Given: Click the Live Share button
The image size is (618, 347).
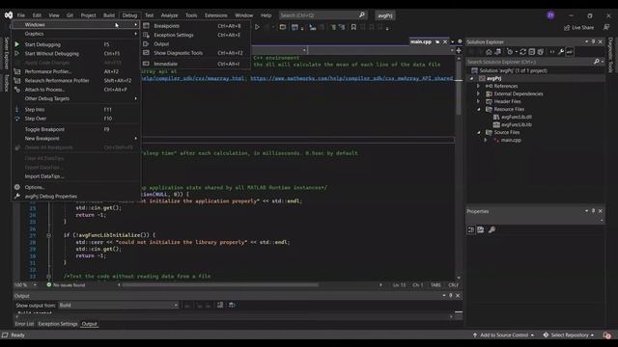Looking at the screenshot, I should click(578, 28).
